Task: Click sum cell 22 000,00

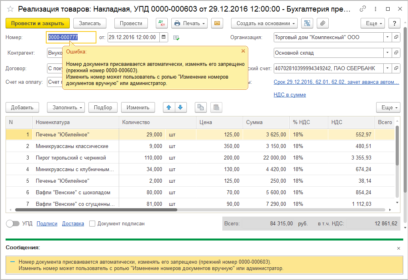Action: pyautogui.click(x=266, y=158)
